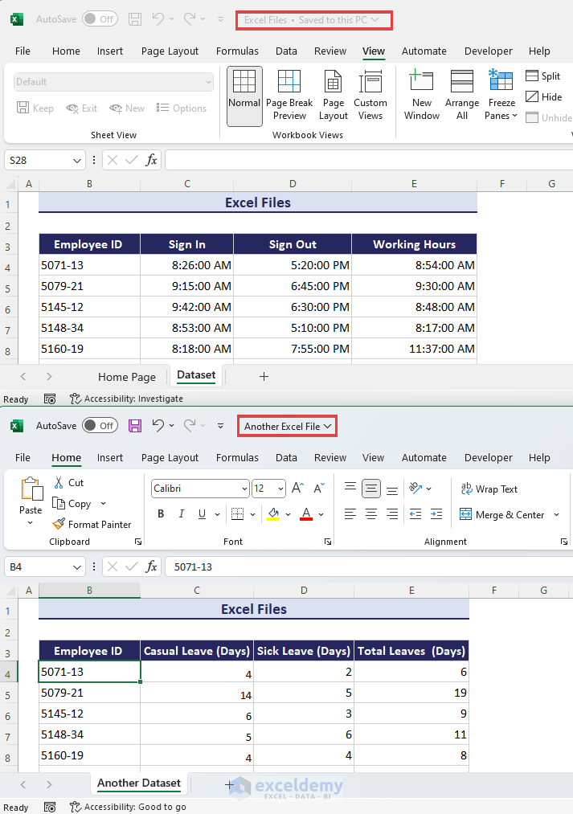
Task: Open Custom Views dialog
Action: tap(370, 96)
